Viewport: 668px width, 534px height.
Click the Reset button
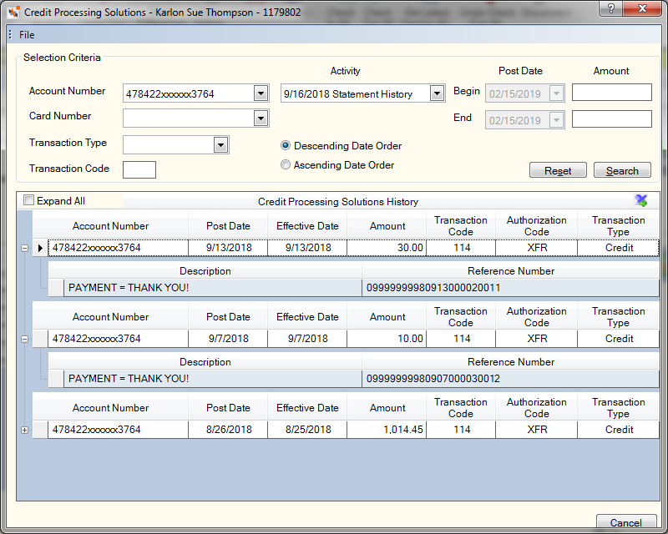tap(558, 170)
